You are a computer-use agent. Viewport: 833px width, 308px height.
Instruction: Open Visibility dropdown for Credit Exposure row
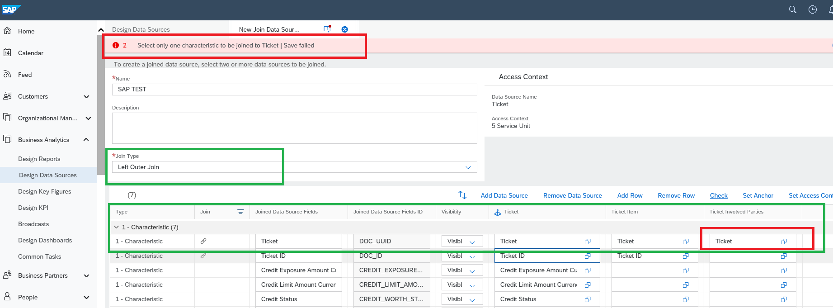tap(472, 271)
